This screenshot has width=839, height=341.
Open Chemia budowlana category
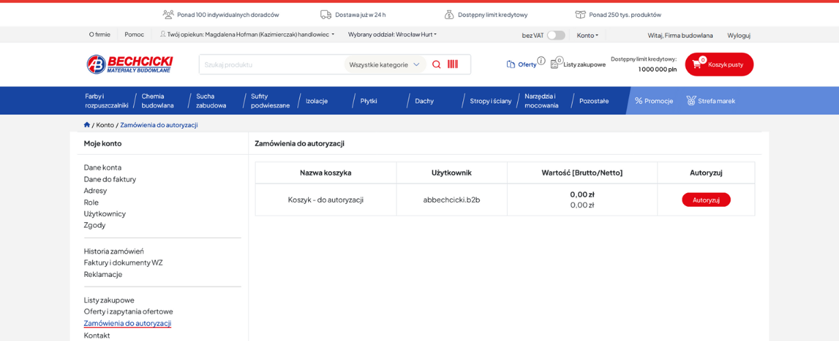click(x=158, y=101)
